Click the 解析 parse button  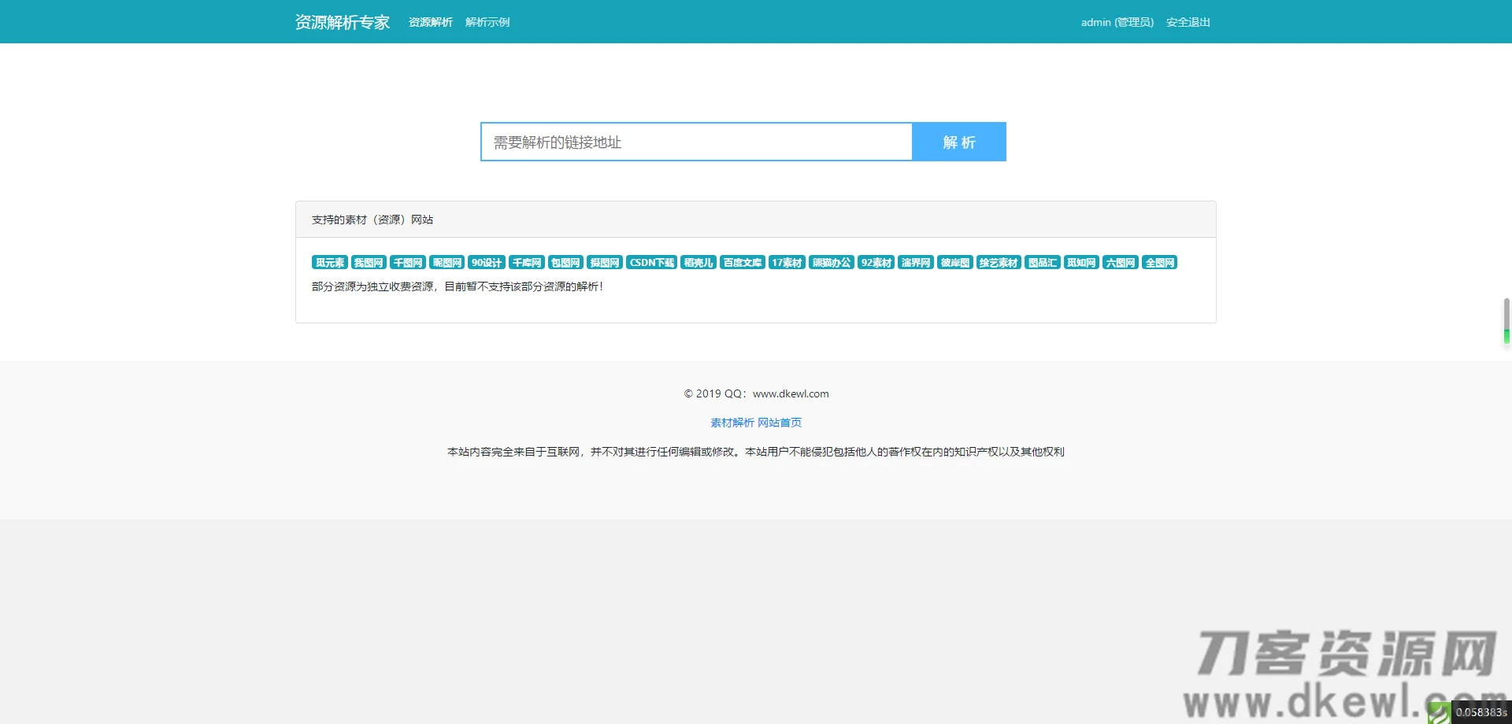pyautogui.click(x=958, y=142)
